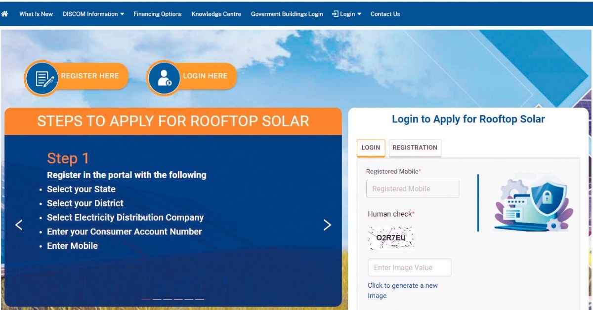Click the captcha image O2R7EU
This screenshot has width=593, height=310.
[391, 238]
